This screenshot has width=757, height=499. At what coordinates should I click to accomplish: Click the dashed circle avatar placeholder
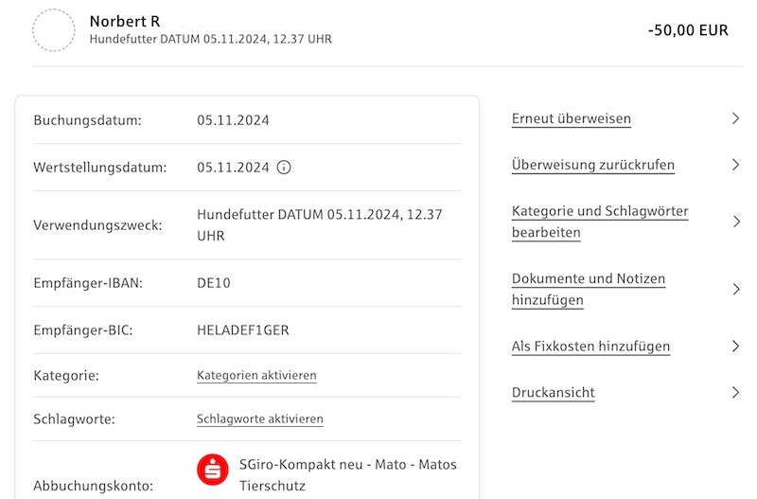tap(54, 30)
